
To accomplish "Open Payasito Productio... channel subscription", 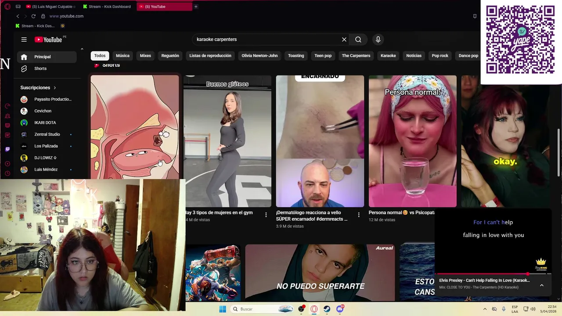I will 47,99.
